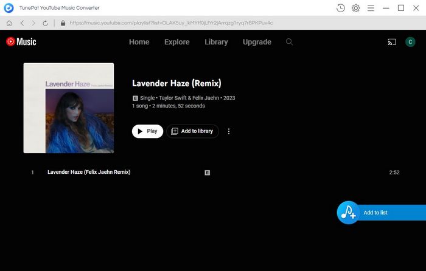The image size is (426, 271).
Task: Click the blue Add to list music icon
Action: pyautogui.click(x=348, y=213)
